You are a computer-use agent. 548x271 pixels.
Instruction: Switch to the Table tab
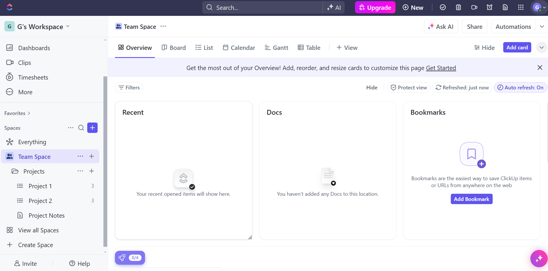pos(309,48)
